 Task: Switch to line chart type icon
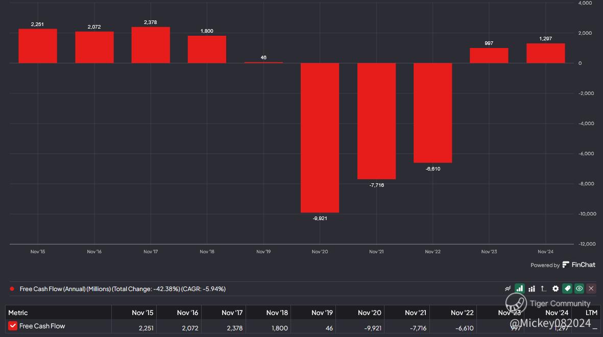[x=508, y=288]
